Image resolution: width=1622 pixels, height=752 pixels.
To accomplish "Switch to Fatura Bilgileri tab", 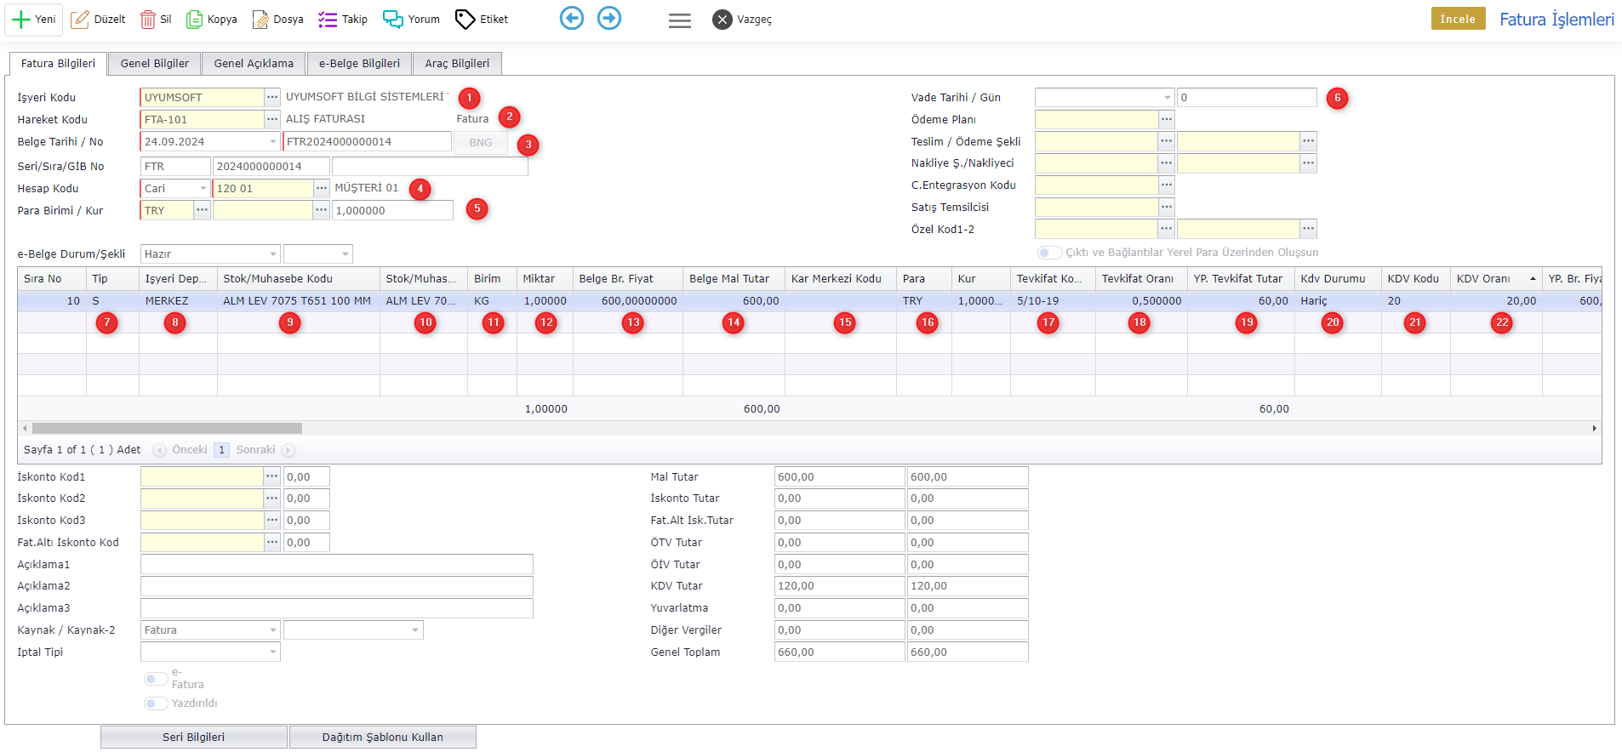I will (x=58, y=64).
